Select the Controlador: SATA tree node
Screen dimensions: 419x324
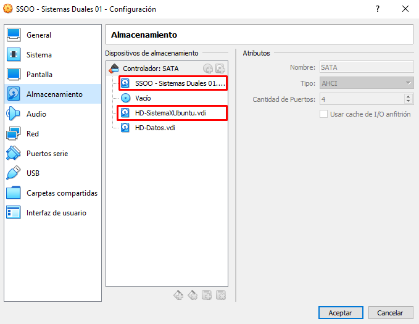pyautogui.click(x=150, y=69)
